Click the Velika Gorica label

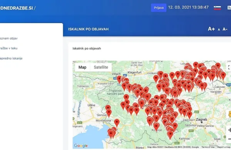pyautogui.click(x=205, y=126)
